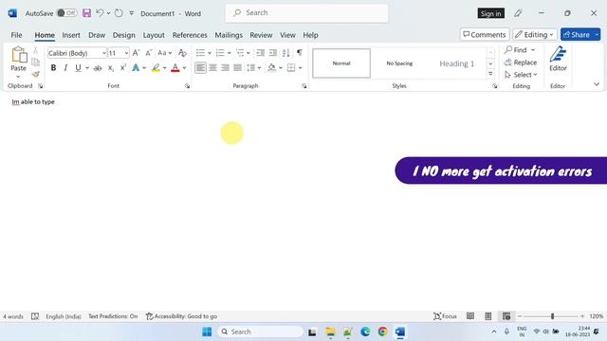Switch to Web Layout view icon
The image size is (607, 341).
coord(506,316)
